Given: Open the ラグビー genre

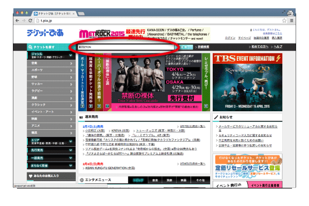Looking at the screenshot, I should pos(51,91).
